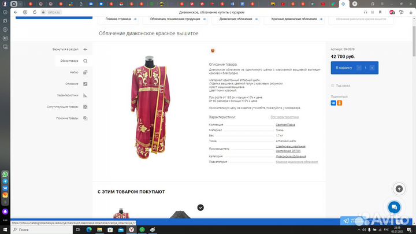The width and height of the screenshot is (416, 234).
Task: Open the blue online chat bubble
Action: pyautogui.click(x=394, y=207)
